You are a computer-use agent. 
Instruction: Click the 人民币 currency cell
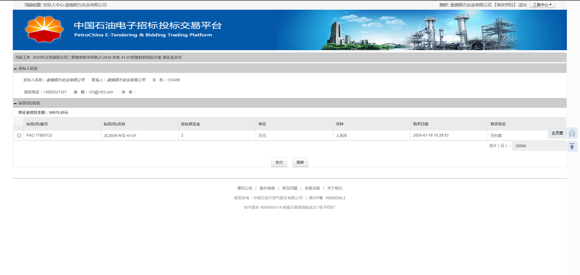(372, 135)
